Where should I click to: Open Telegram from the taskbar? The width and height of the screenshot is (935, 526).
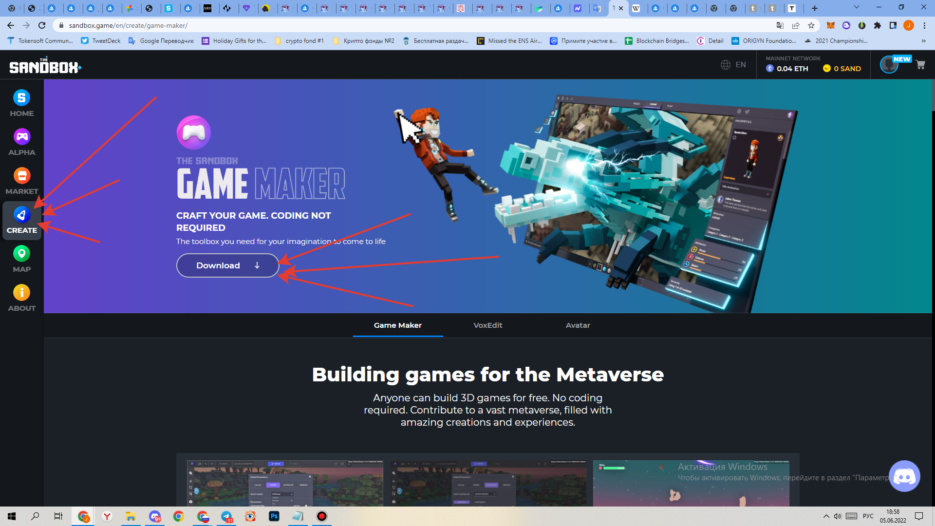point(226,516)
